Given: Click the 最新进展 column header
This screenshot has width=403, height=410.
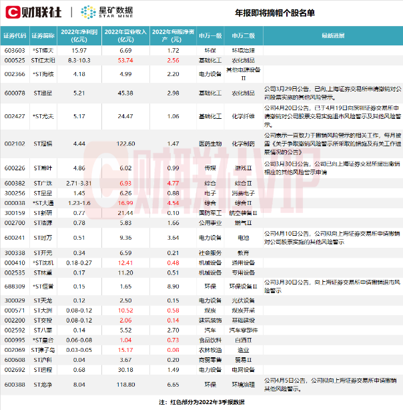Looking at the screenshot, I should [x=333, y=36].
